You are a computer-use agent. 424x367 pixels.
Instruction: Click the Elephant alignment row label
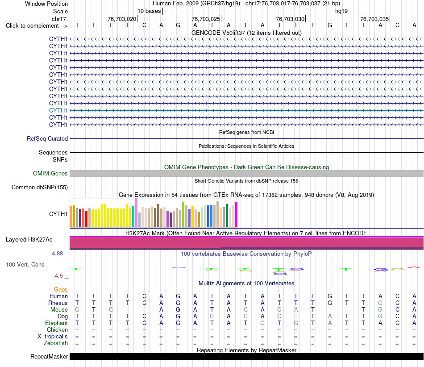coord(56,323)
